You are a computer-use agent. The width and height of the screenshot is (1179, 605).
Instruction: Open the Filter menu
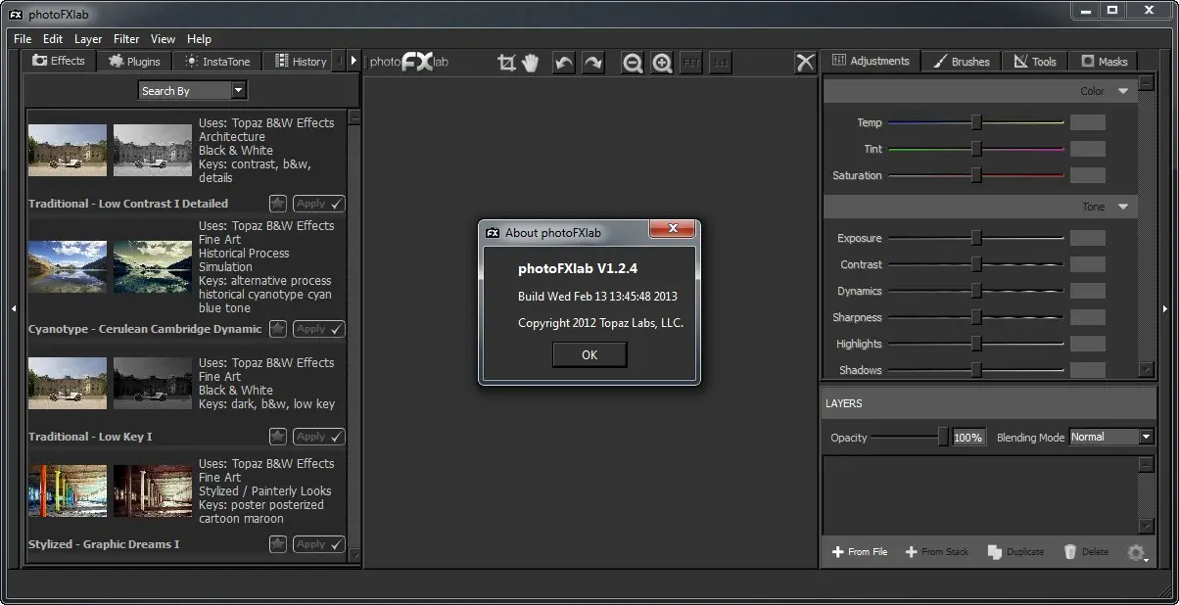(x=126, y=39)
